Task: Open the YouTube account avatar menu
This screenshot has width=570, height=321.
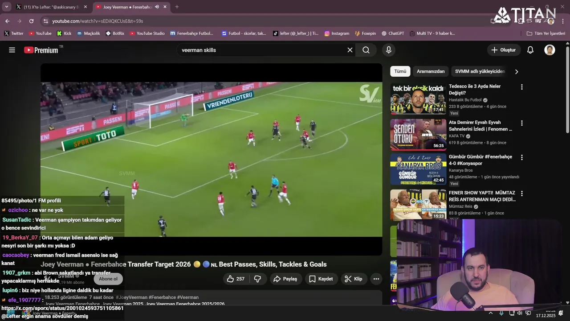Action: pyautogui.click(x=550, y=50)
